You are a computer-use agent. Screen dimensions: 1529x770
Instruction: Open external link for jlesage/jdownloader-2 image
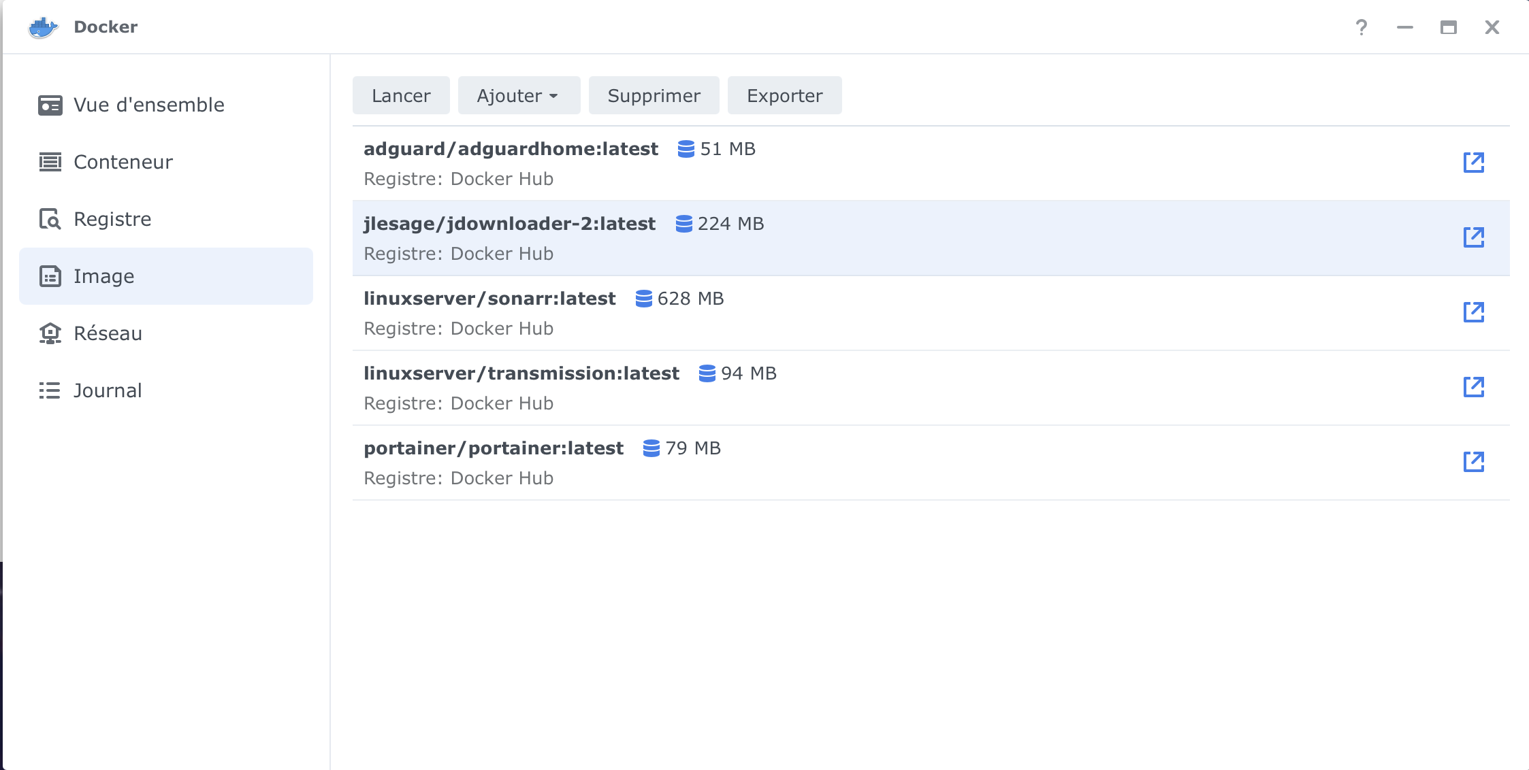pos(1473,237)
